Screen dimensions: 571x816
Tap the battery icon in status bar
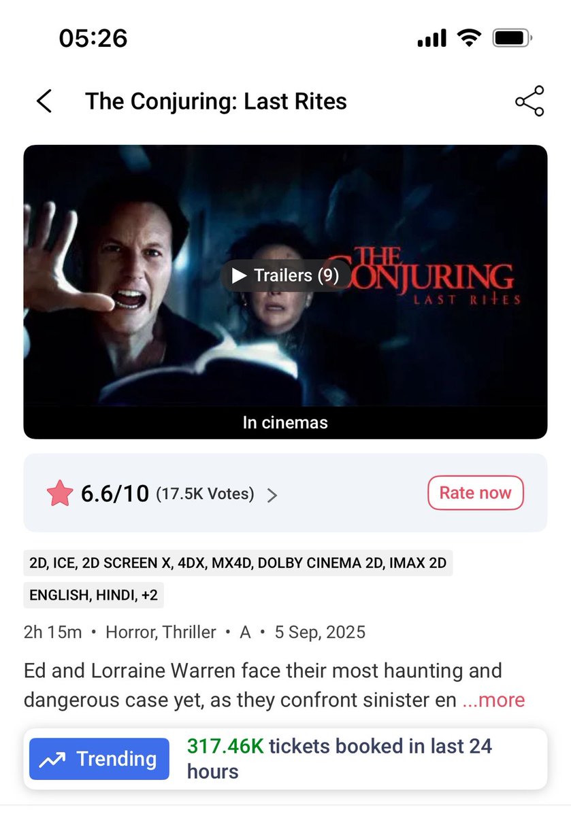click(512, 38)
